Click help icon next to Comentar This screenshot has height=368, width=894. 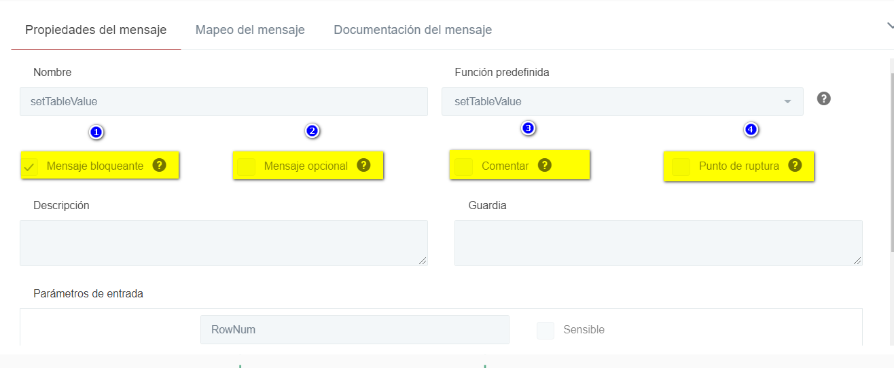[x=544, y=165]
